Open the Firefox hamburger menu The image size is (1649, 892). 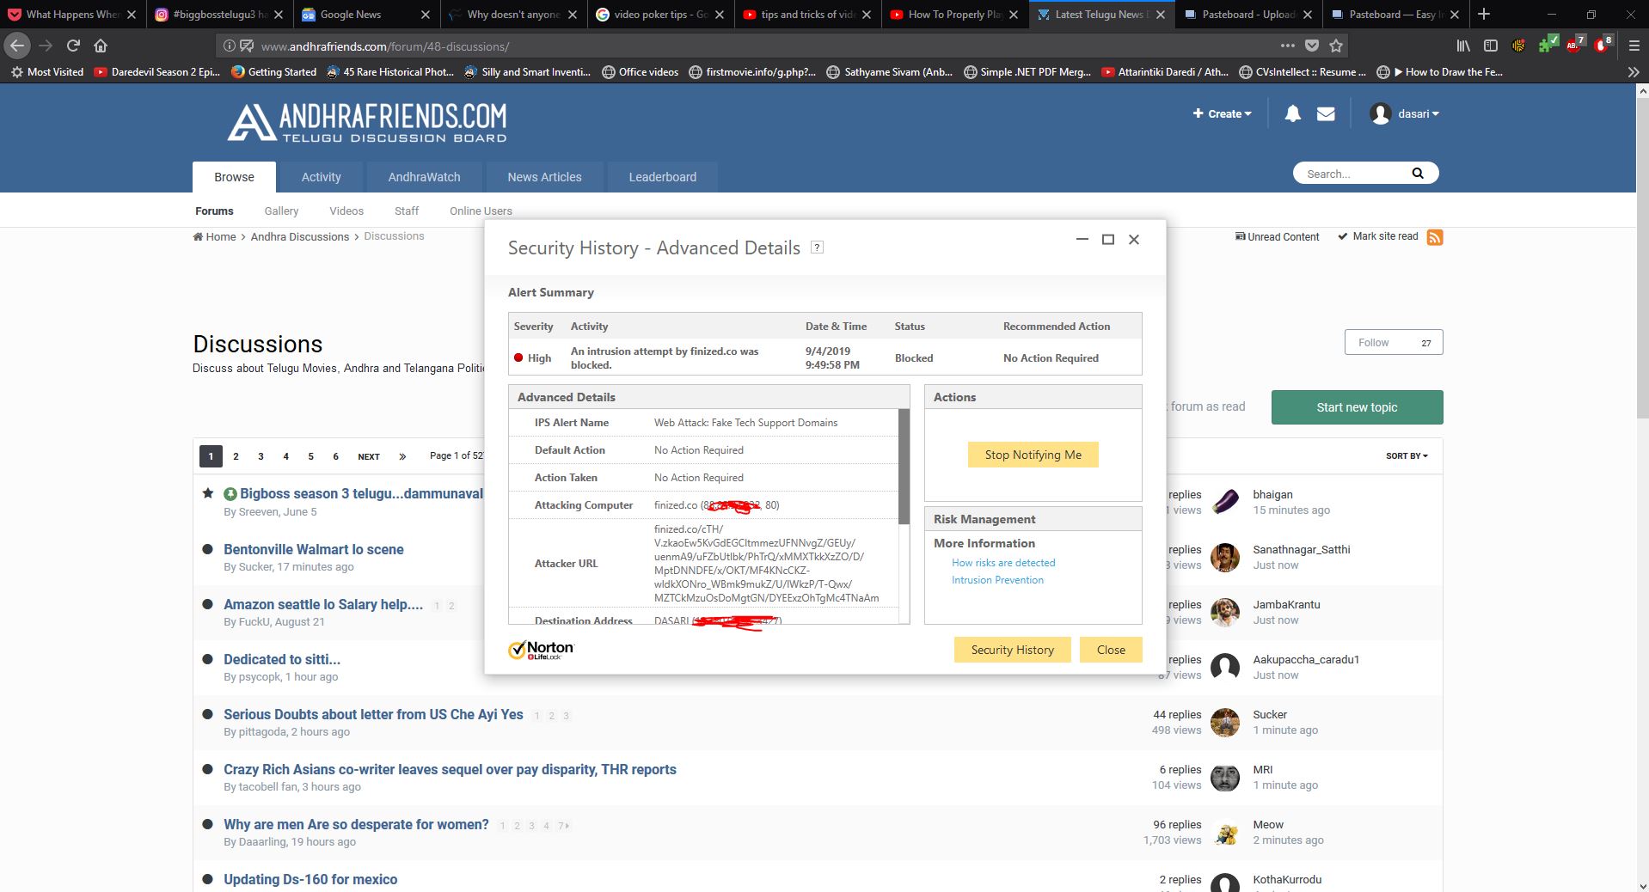point(1634,46)
